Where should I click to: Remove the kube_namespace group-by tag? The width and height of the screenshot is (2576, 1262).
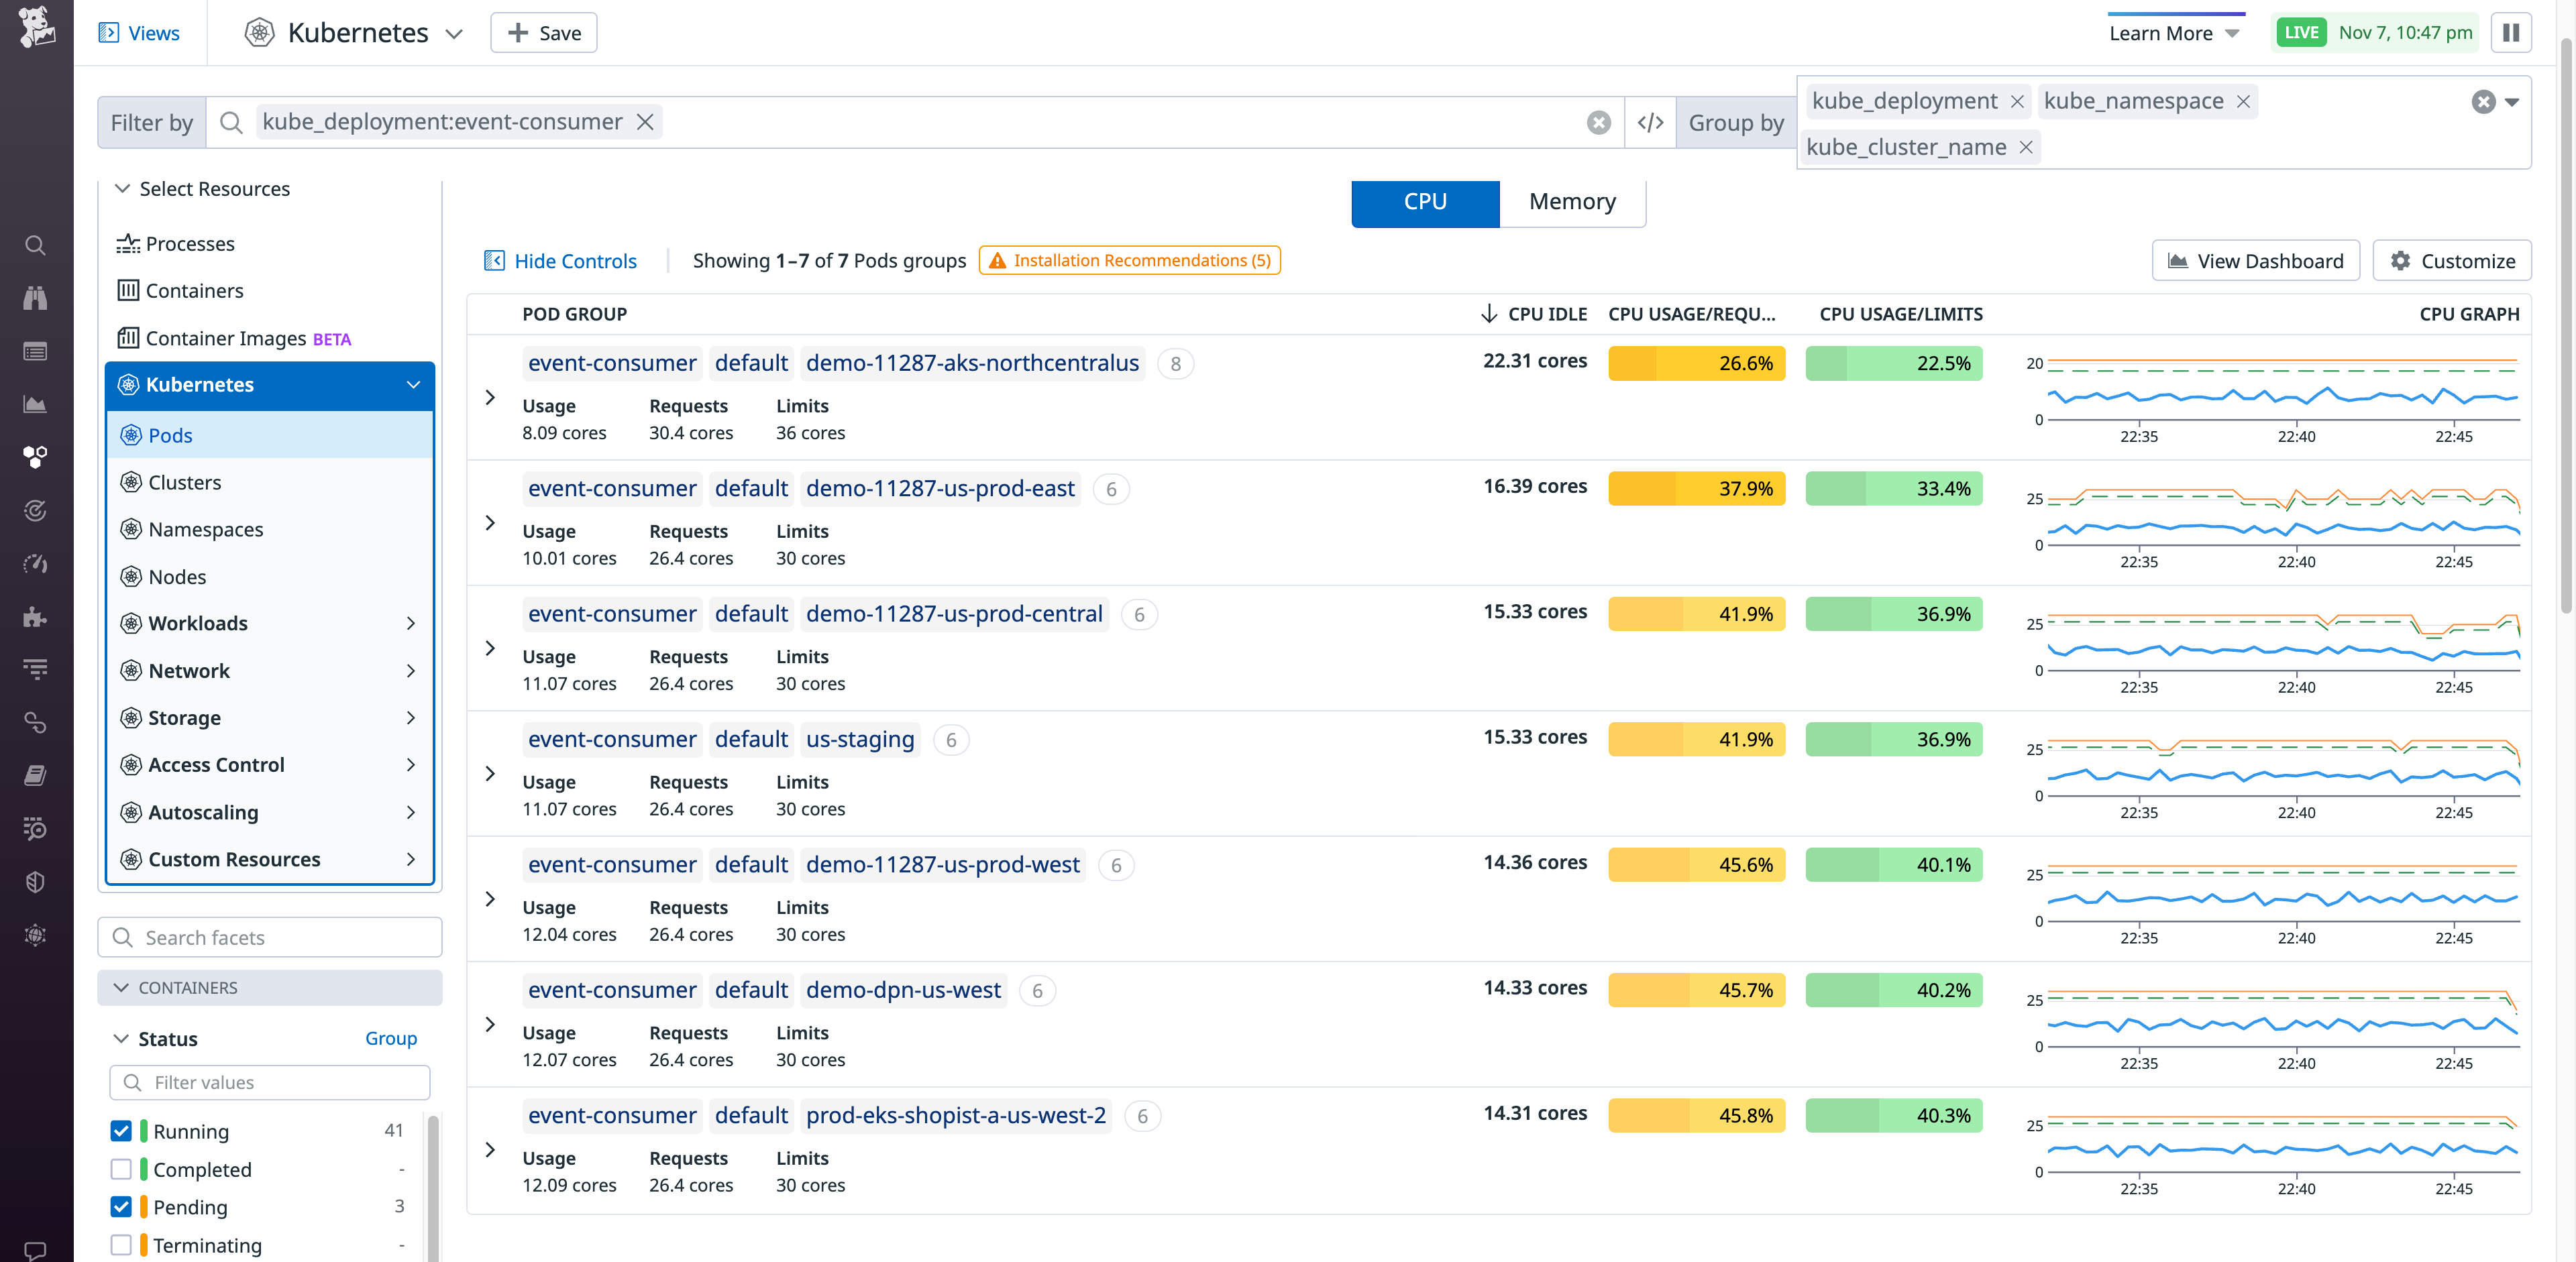pos(2243,101)
